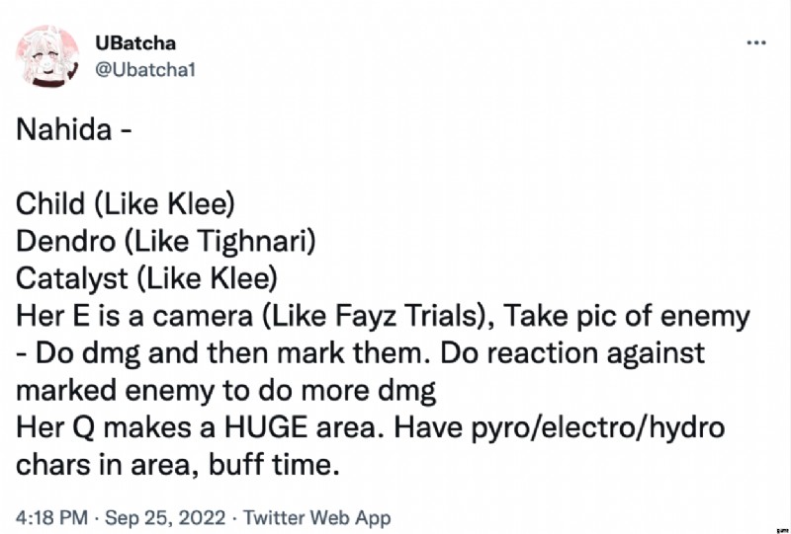Open UBatcha's profile picture avatar

(x=47, y=56)
